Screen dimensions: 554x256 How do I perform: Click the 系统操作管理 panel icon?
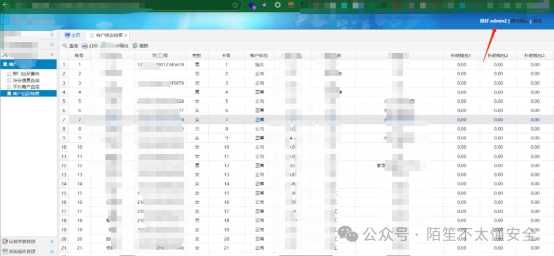[x=5, y=251]
